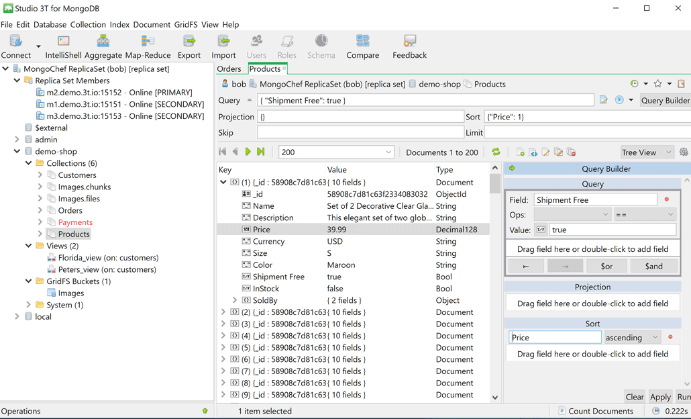The height and width of the screenshot is (419, 691).
Task: Collapse the Query Builder panel arrow
Action: point(512,169)
